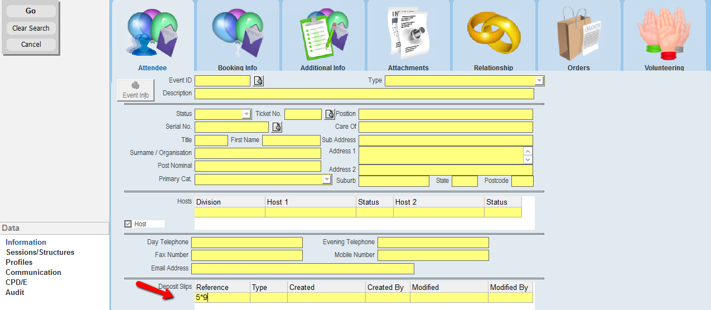The width and height of the screenshot is (711, 310).
Task: Expand the Status dropdown
Action: (x=246, y=114)
